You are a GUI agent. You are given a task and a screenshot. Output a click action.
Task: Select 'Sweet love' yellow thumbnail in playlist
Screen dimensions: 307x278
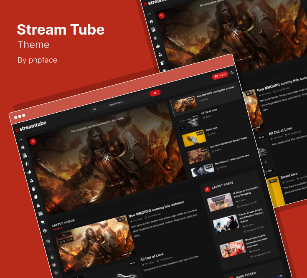point(194,138)
